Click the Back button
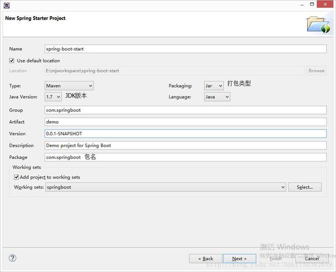The image size is (336, 272). point(206,259)
